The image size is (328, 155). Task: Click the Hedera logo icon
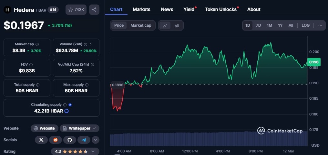point(7,10)
